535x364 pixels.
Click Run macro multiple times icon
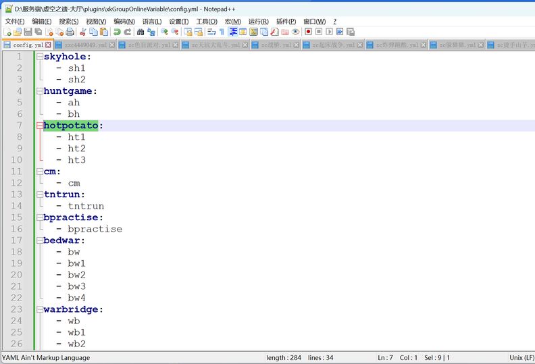[x=340, y=32]
